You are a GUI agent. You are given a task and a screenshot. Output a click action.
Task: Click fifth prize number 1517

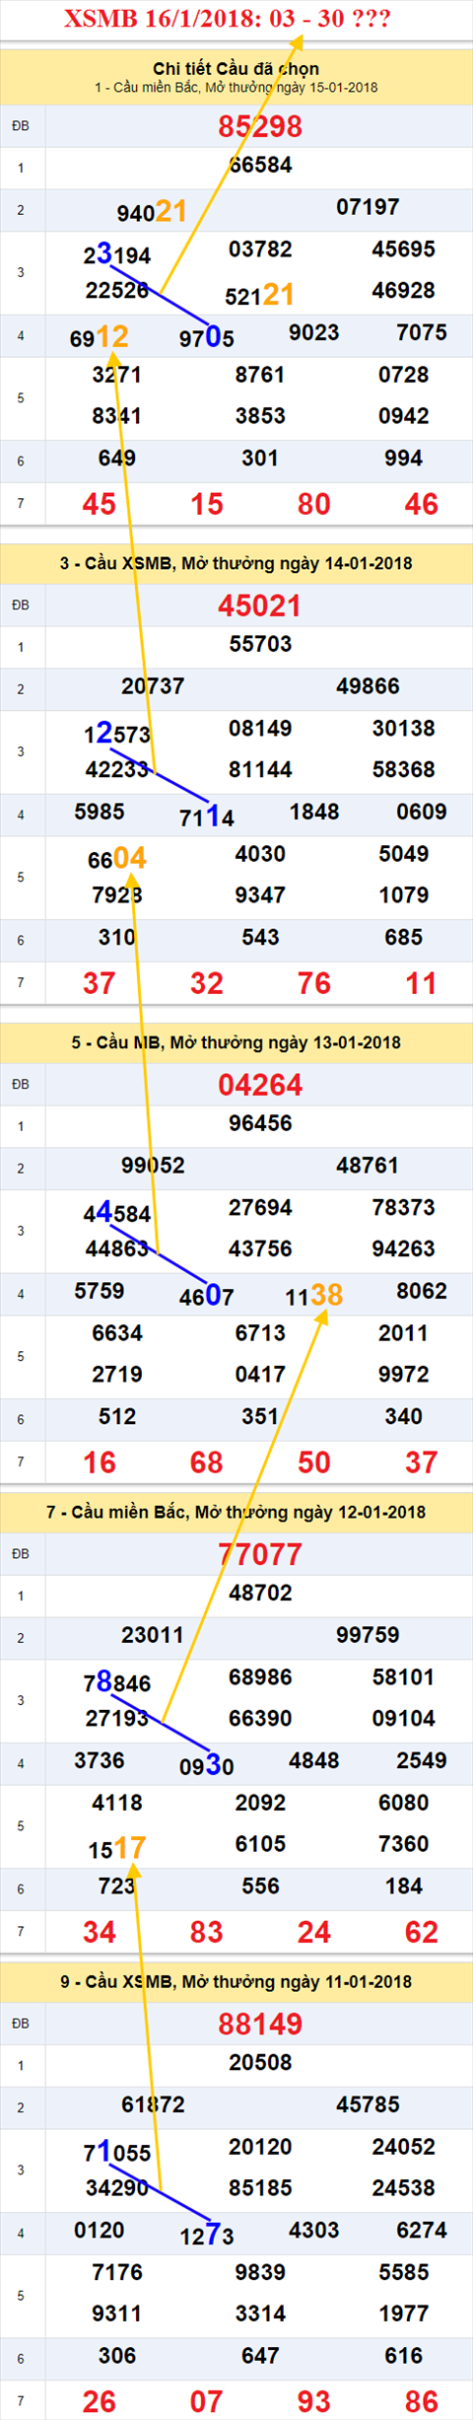[x=116, y=1848]
